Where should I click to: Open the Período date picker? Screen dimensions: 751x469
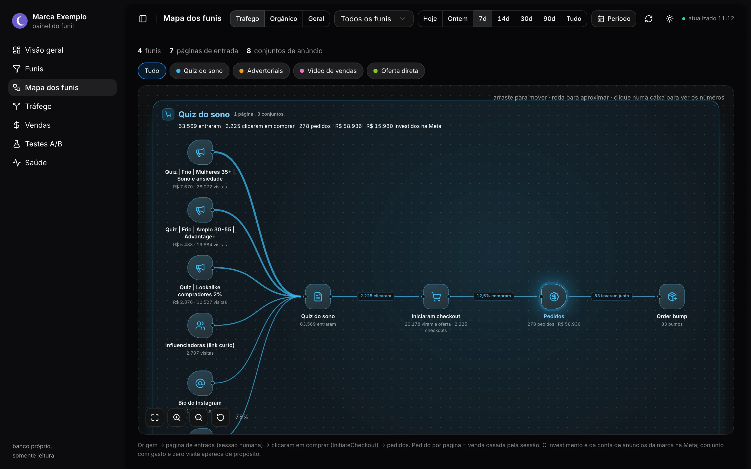(x=614, y=18)
